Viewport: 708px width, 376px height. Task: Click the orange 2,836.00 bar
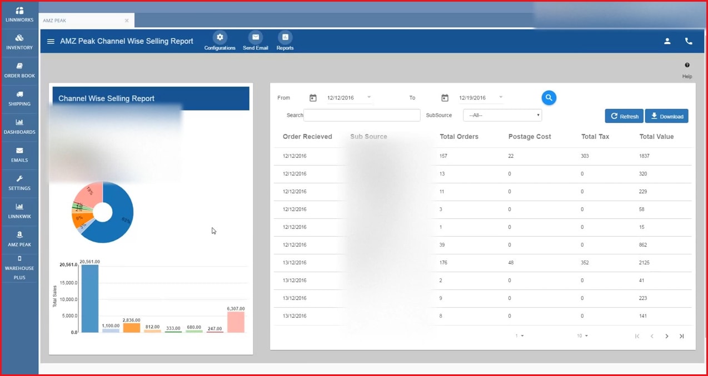tap(131, 328)
